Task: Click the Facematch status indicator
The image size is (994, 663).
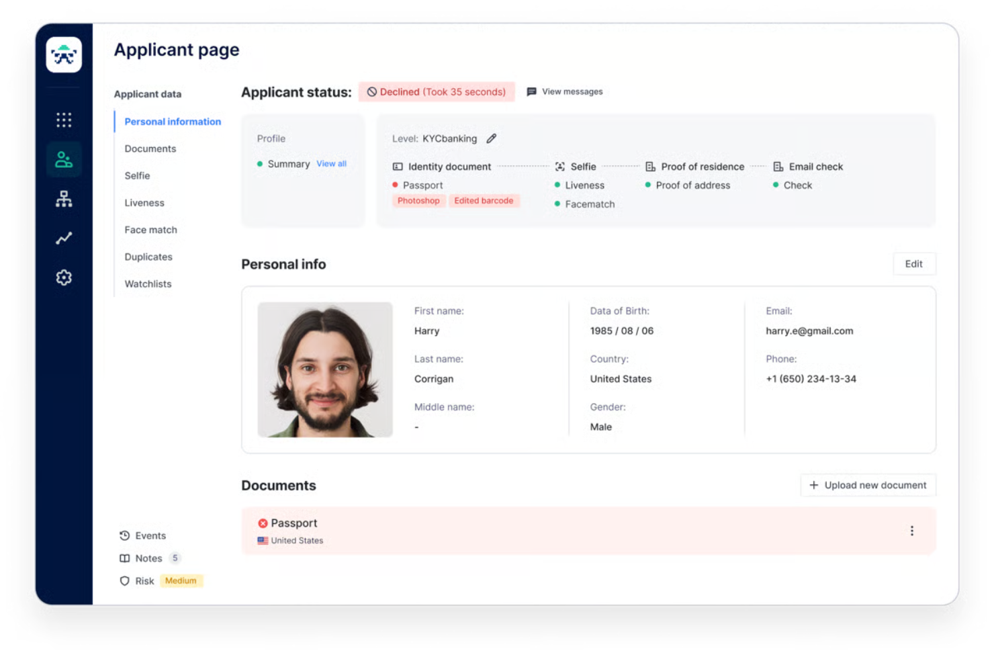Action: 557,204
